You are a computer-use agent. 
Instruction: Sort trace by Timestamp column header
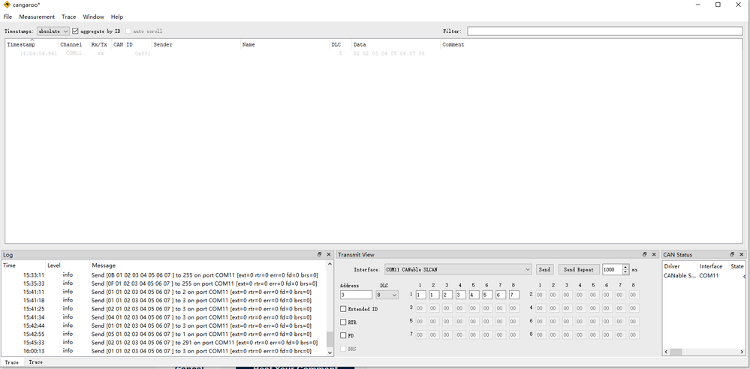pos(32,44)
